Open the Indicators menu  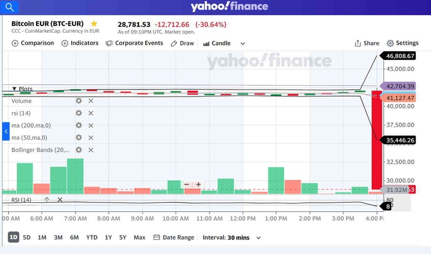tap(80, 43)
